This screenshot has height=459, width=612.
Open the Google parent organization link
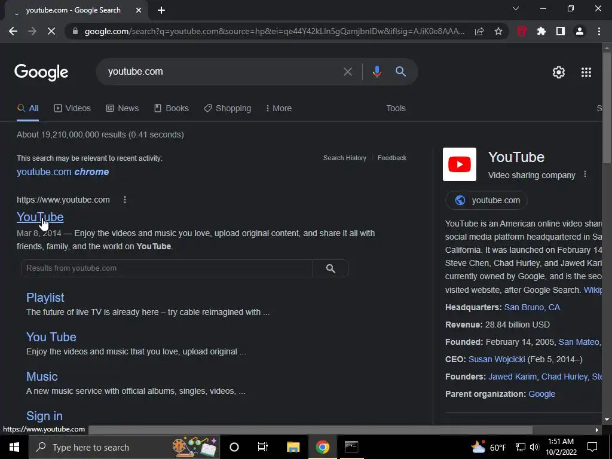point(541,394)
